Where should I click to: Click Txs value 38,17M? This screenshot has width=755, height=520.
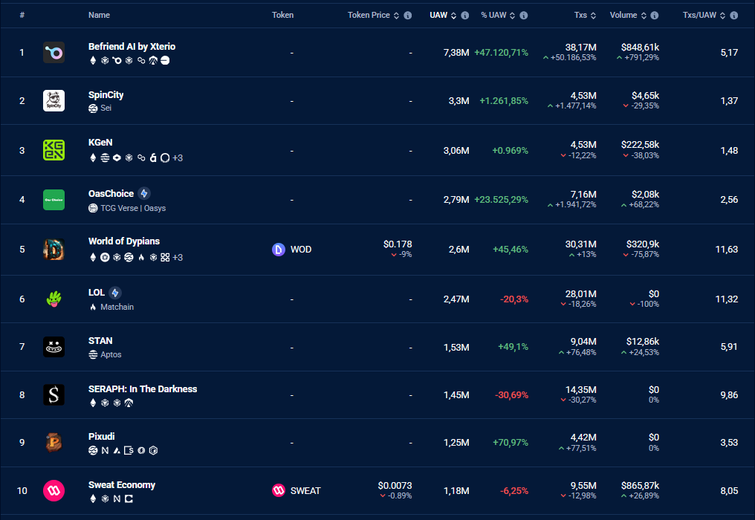[x=580, y=48]
